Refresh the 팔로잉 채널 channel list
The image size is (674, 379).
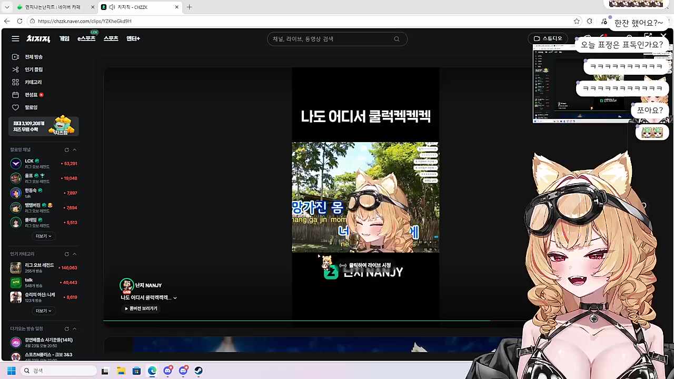pyautogui.click(x=66, y=149)
